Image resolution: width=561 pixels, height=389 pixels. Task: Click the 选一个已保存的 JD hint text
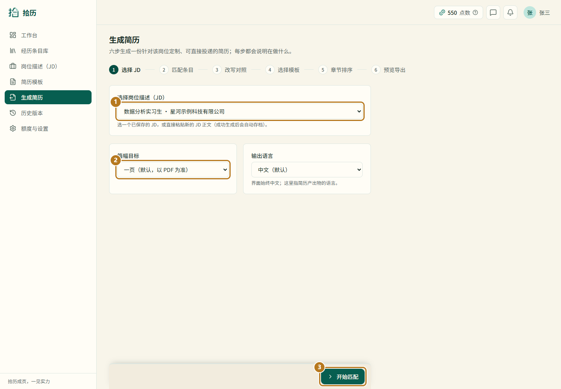(x=194, y=124)
